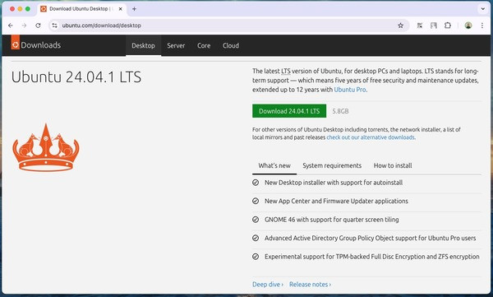The image size is (493, 297).
Task: Click the second extension icon before the puzzle
Action: pyautogui.click(x=434, y=26)
